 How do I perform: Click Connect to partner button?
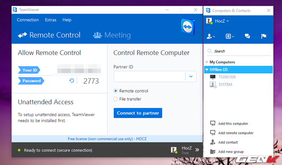click(138, 113)
